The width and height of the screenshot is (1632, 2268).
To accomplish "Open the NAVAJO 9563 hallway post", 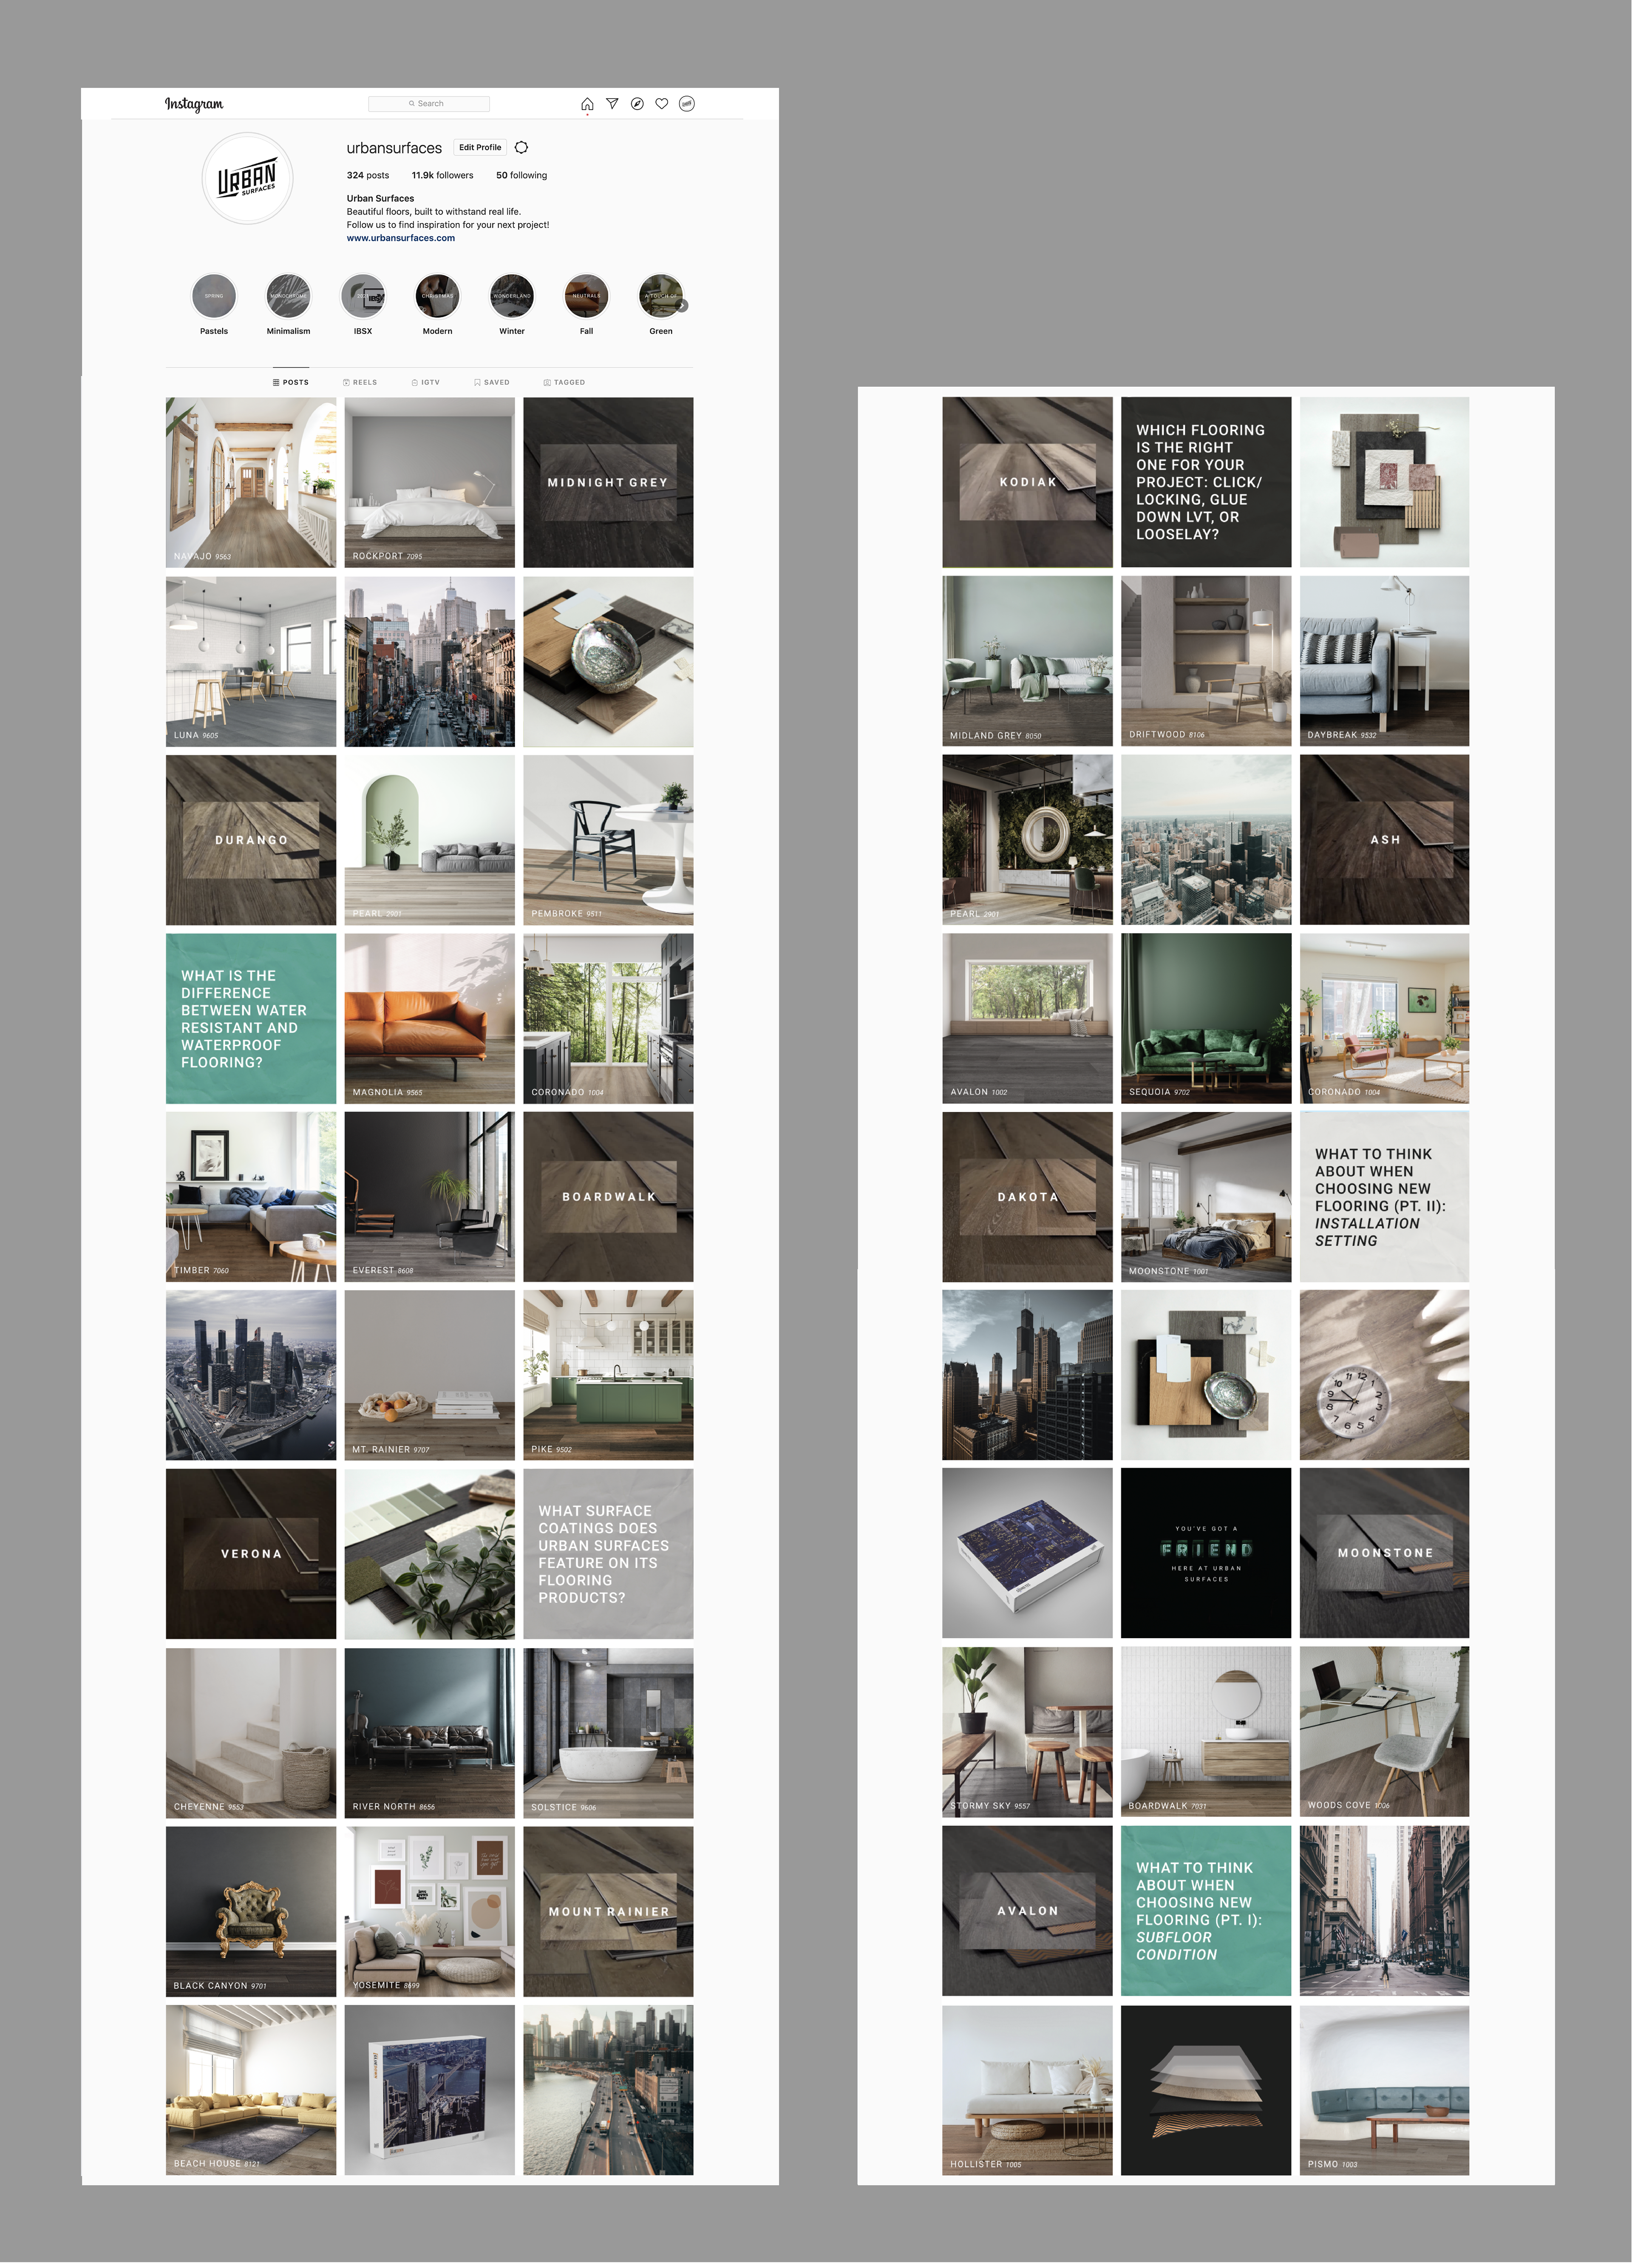I will [251, 483].
